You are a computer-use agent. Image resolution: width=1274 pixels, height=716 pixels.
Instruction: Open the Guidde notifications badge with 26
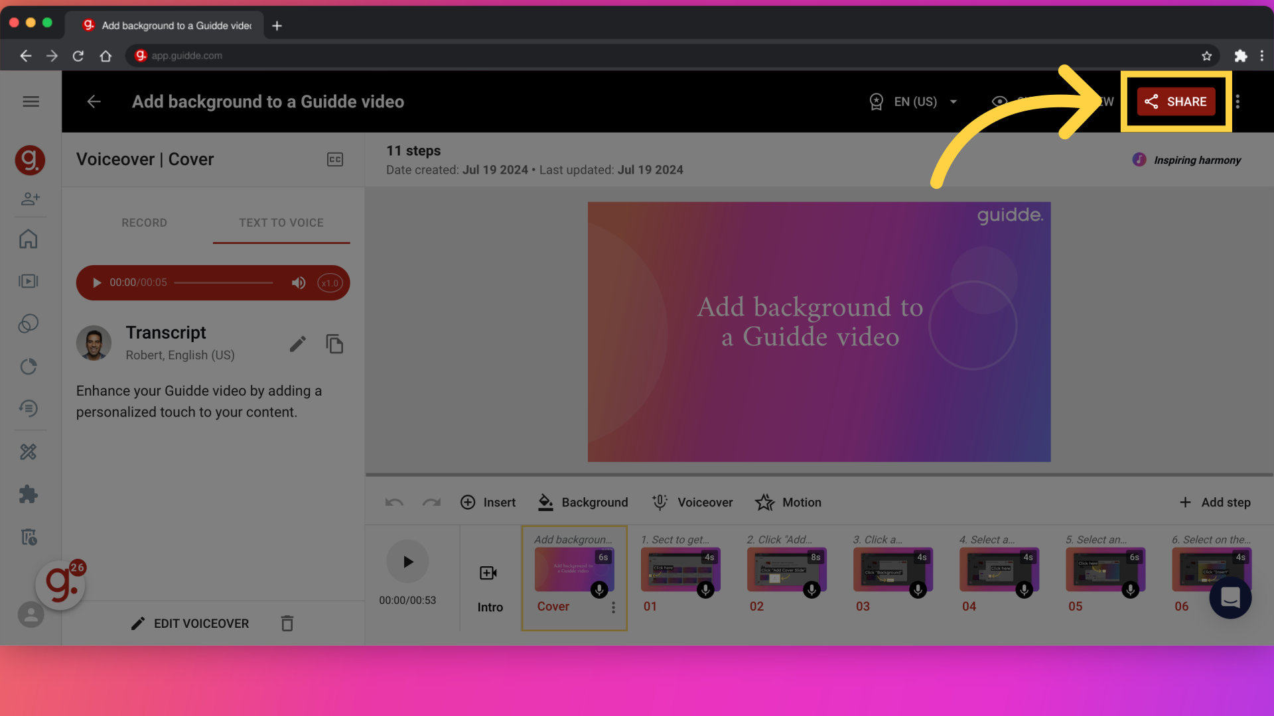pos(60,585)
